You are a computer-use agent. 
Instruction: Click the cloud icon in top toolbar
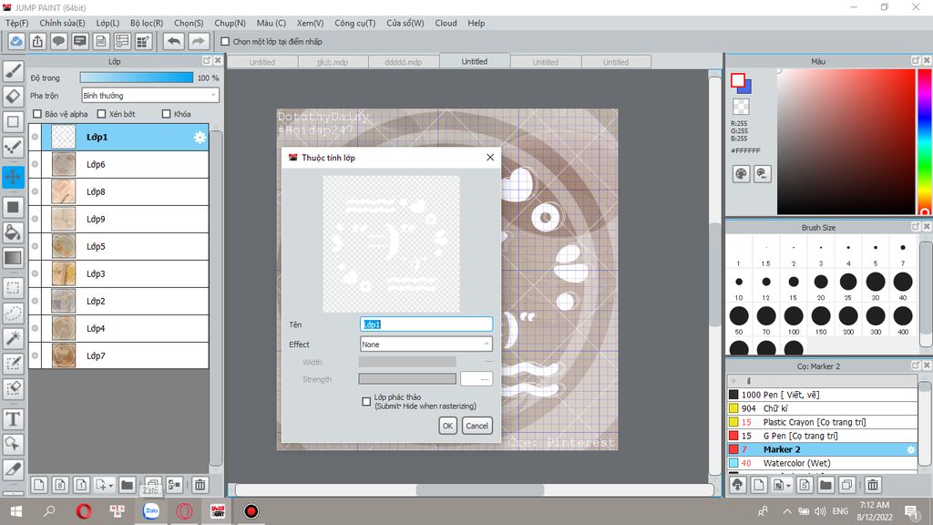(x=16, y=41)
